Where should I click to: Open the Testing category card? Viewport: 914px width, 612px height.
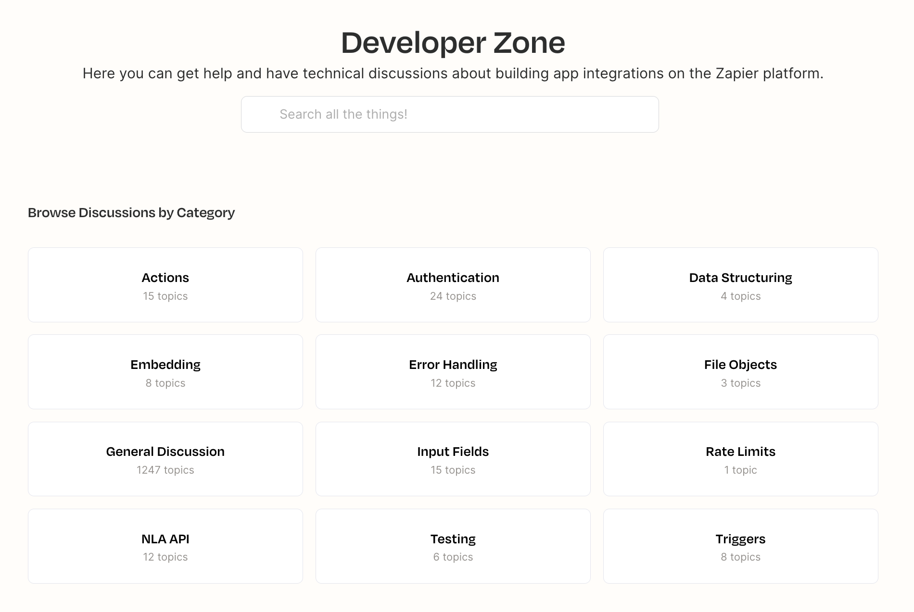pyautogui.click(x=453, y=546)
